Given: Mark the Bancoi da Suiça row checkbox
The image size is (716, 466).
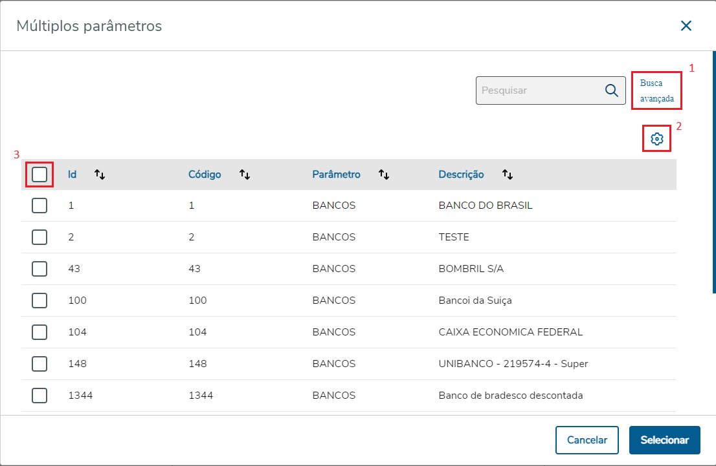Looking at the screenshot, I should tap(39, 301).
